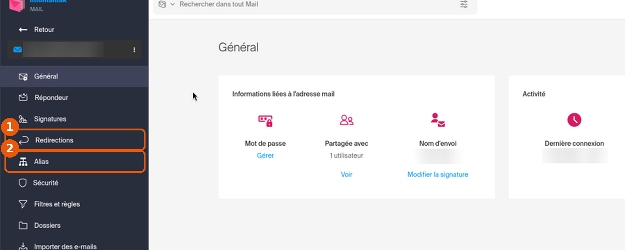
Task: Click the '1 utilisateur' text
Action: click(x=346, y=156)
